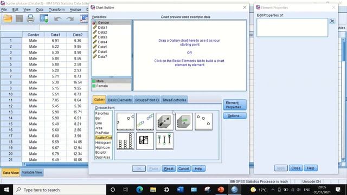347x195 pixels.
Task: Select the Male category value
Action: [111, 81]
